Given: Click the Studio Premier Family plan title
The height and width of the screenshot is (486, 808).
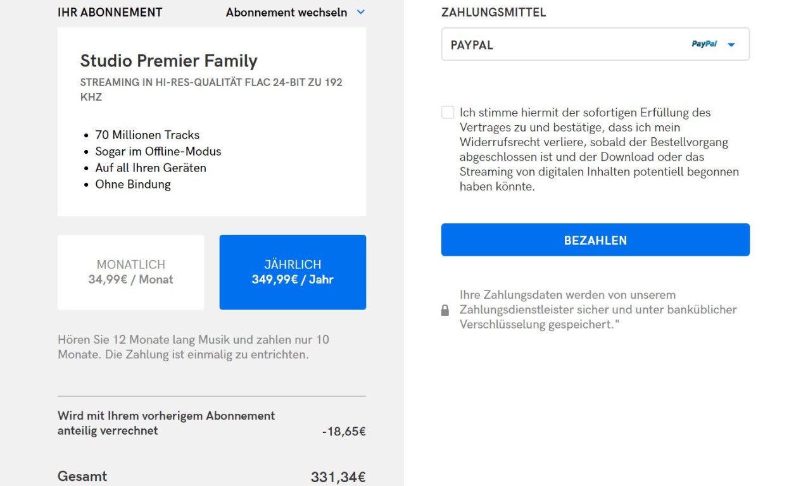Looking at the screenshot, I should pyautogui.click(x=169, y=61).
